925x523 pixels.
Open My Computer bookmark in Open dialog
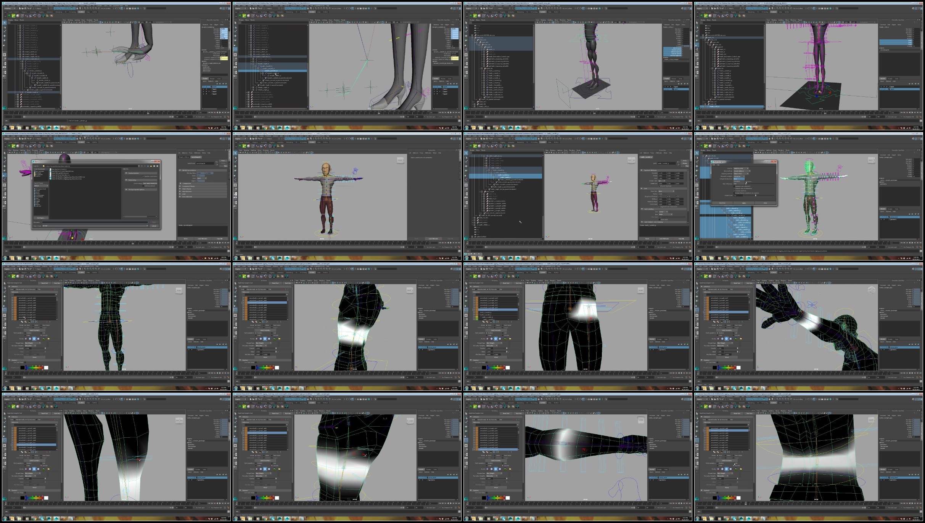click(x=39, y=171)
